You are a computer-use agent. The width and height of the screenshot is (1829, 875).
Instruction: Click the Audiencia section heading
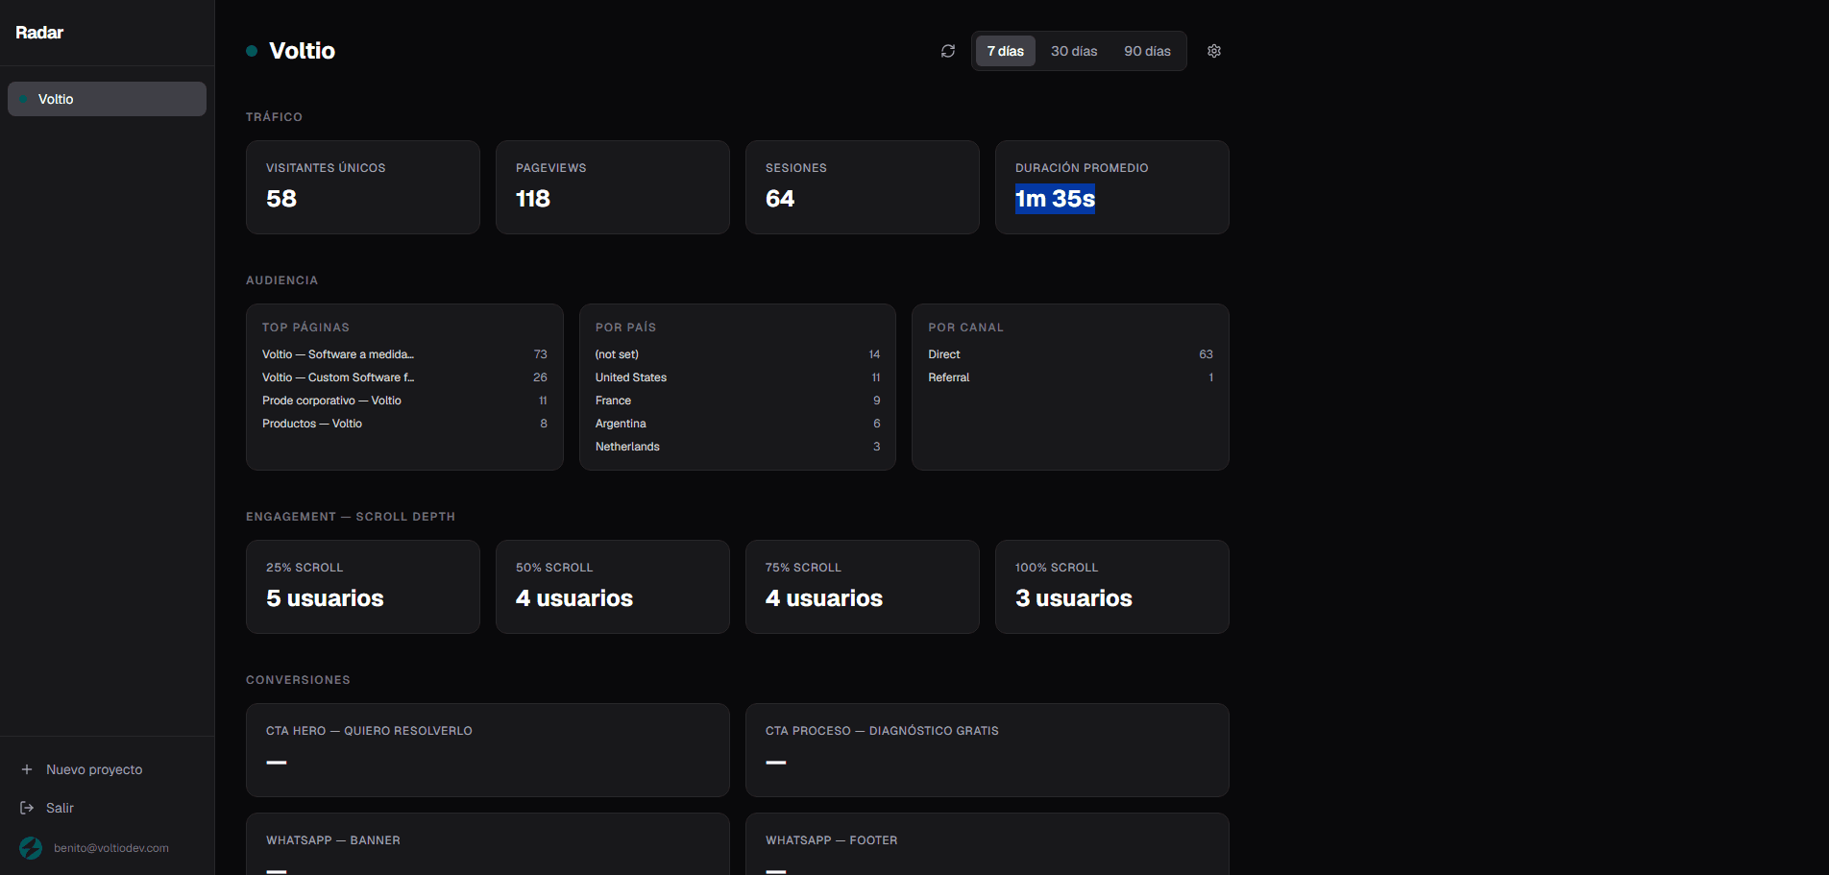[281, 280]
